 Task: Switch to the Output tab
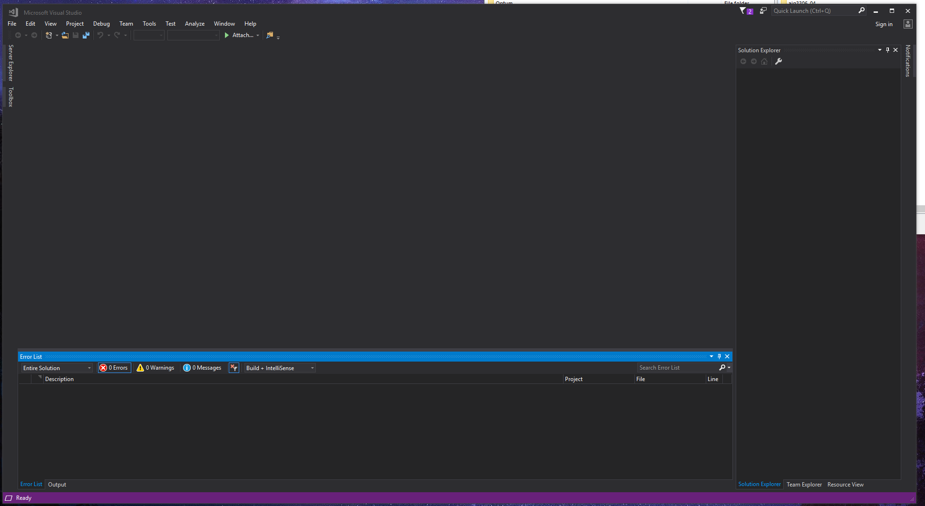57,485
